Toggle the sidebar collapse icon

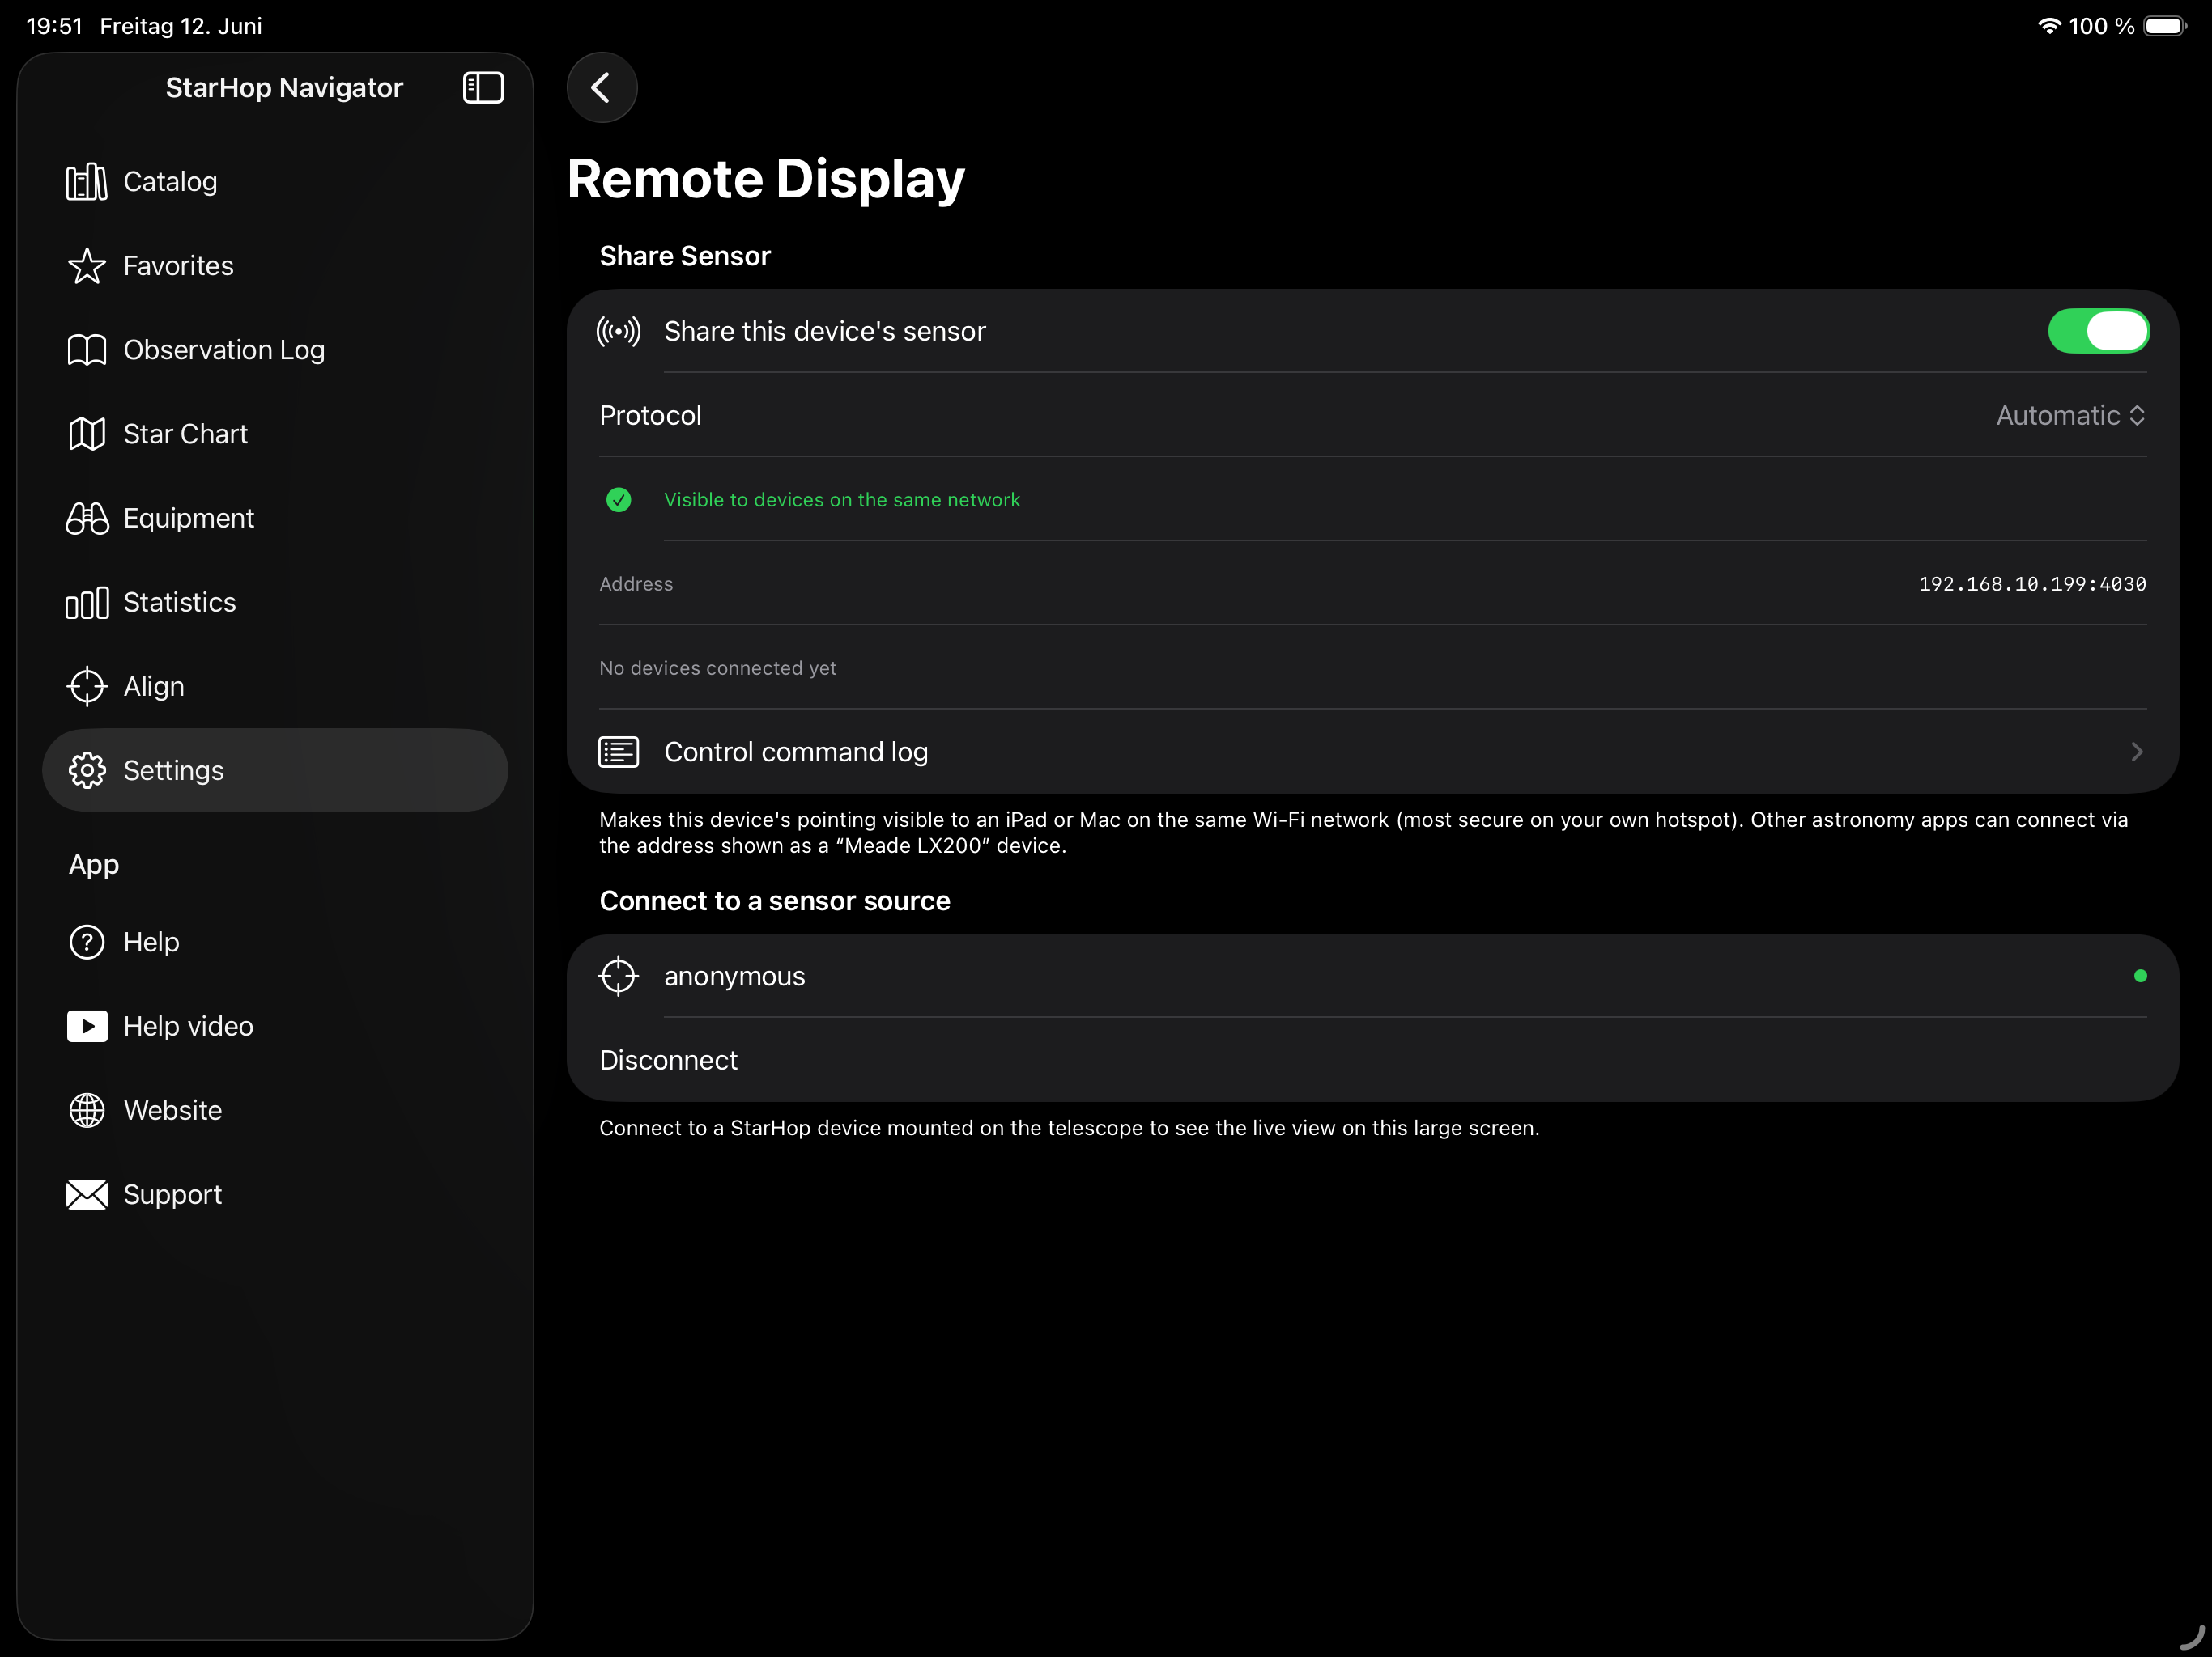pyautogui.click(x=483, y=88)
